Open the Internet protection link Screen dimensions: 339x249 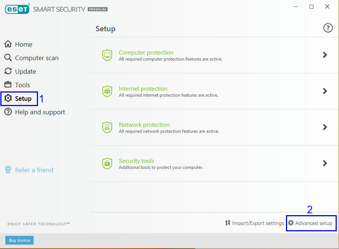click(143, 89)
